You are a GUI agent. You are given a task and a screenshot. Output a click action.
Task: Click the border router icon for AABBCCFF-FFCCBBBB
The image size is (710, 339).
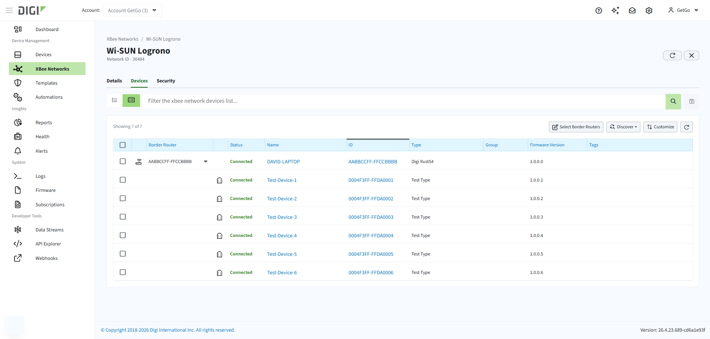point(139,162)
